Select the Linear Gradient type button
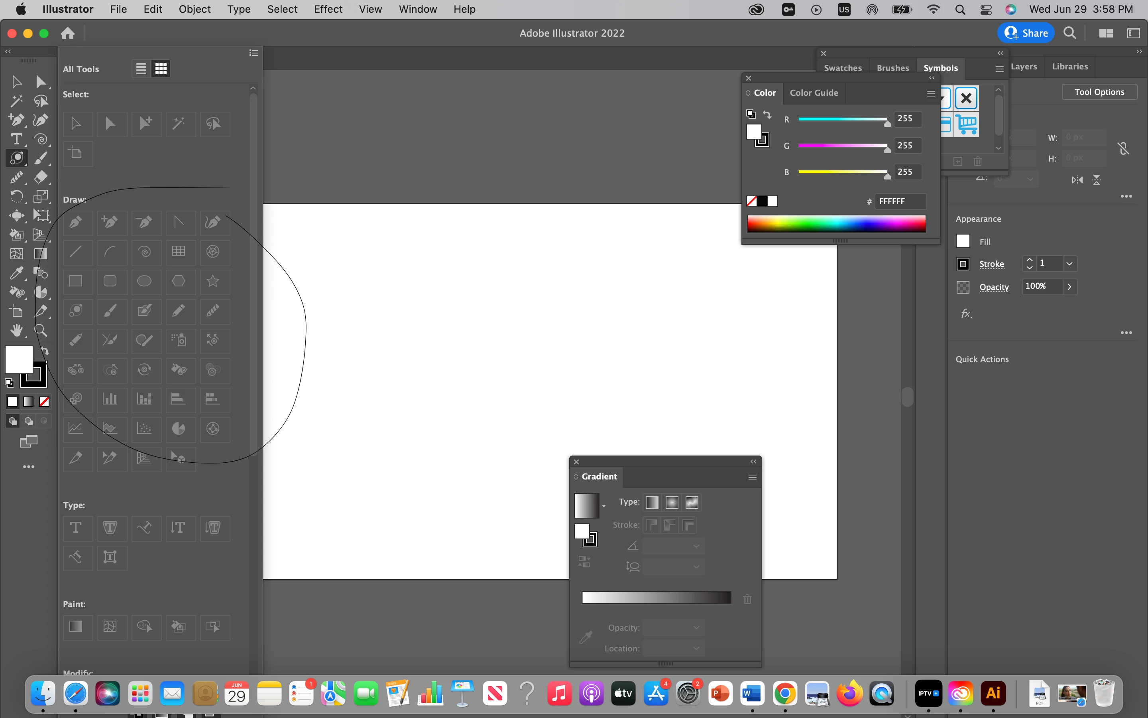This screenshot has width=1148, height=718. 652,503
